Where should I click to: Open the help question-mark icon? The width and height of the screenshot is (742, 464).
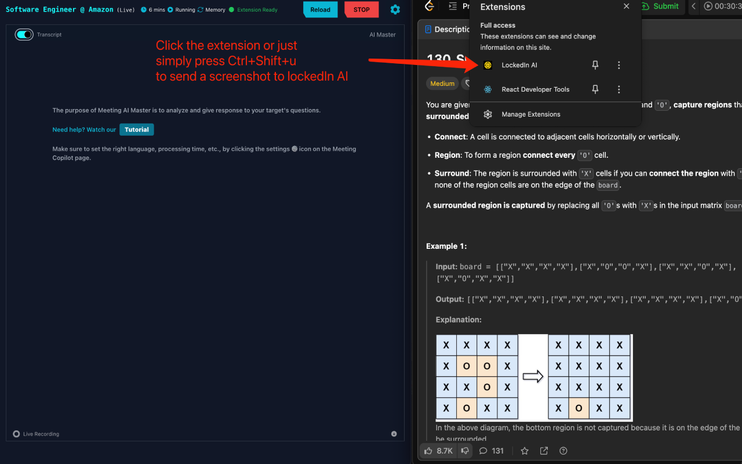563,451
